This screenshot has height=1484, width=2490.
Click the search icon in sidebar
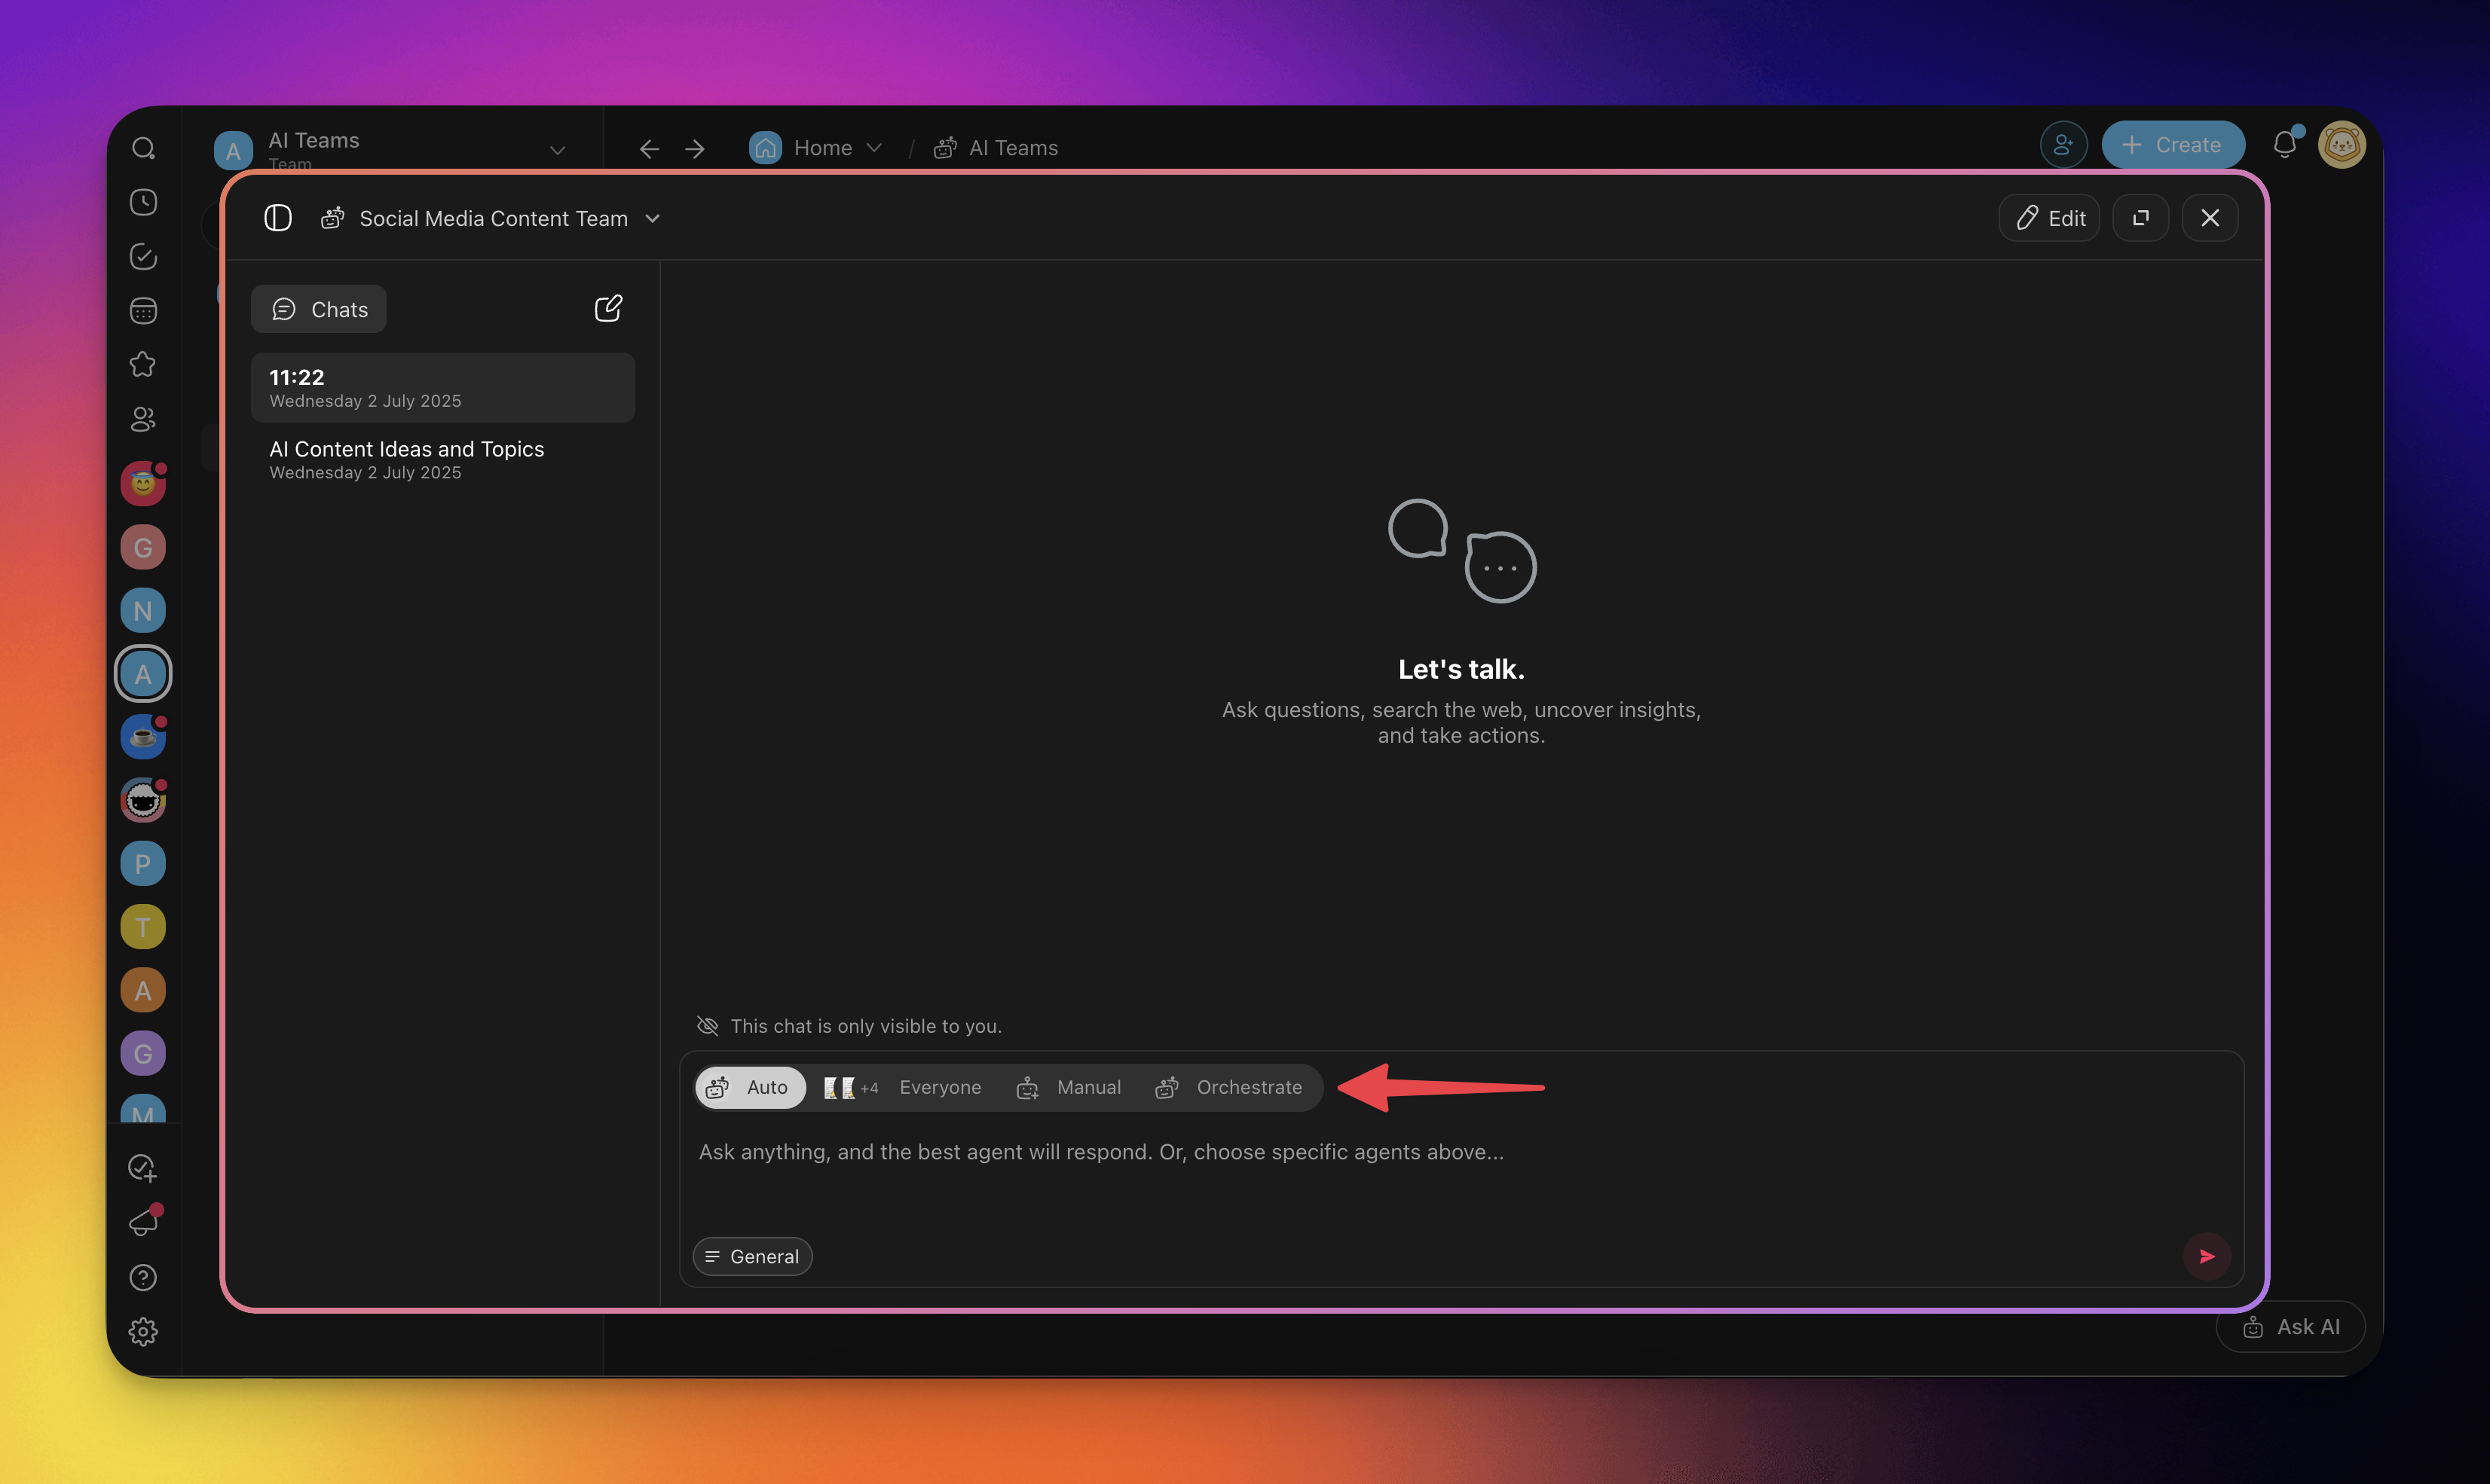[143, 149]
